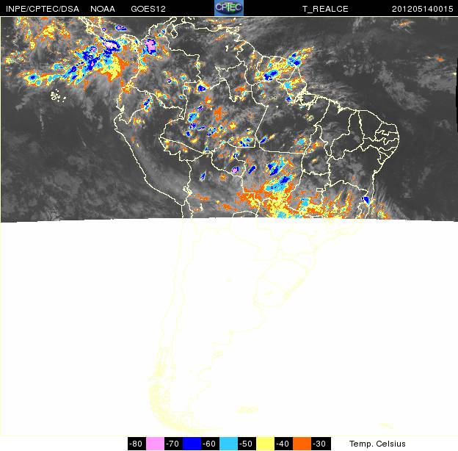Click the -60 legend value
Viewport: 458px width, 451px height.
[x=210, y=444]
